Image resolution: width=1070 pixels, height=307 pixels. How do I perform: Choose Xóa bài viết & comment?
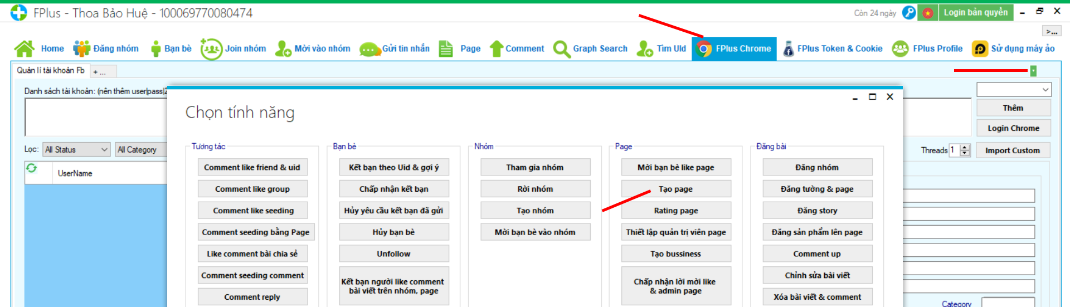[818, 297]
